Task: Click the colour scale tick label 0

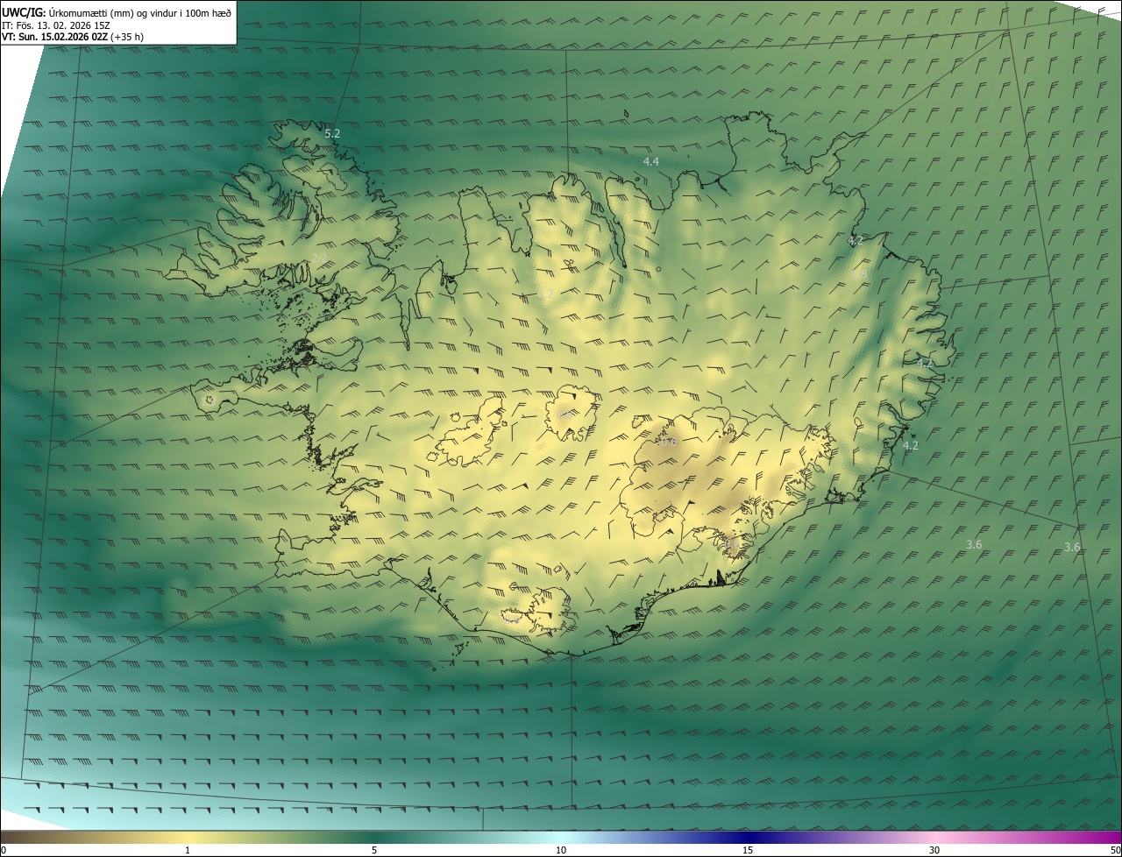Action: click(3, 850)
